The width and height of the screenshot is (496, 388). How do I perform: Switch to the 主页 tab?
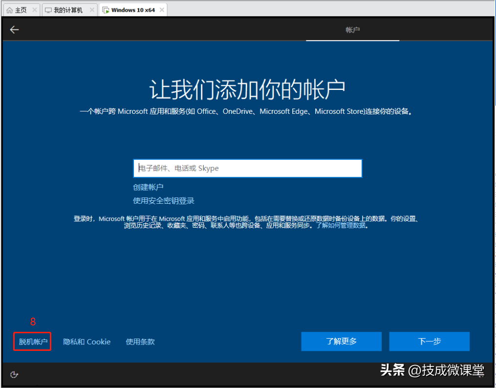21,10
